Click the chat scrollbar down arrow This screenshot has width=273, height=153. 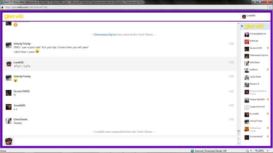pyautogui.click(x=238, y=134)
